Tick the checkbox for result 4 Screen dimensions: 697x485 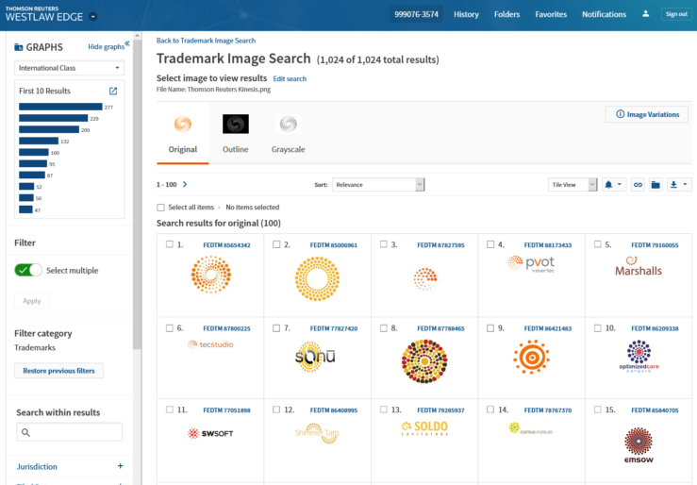tap(490, 244)
